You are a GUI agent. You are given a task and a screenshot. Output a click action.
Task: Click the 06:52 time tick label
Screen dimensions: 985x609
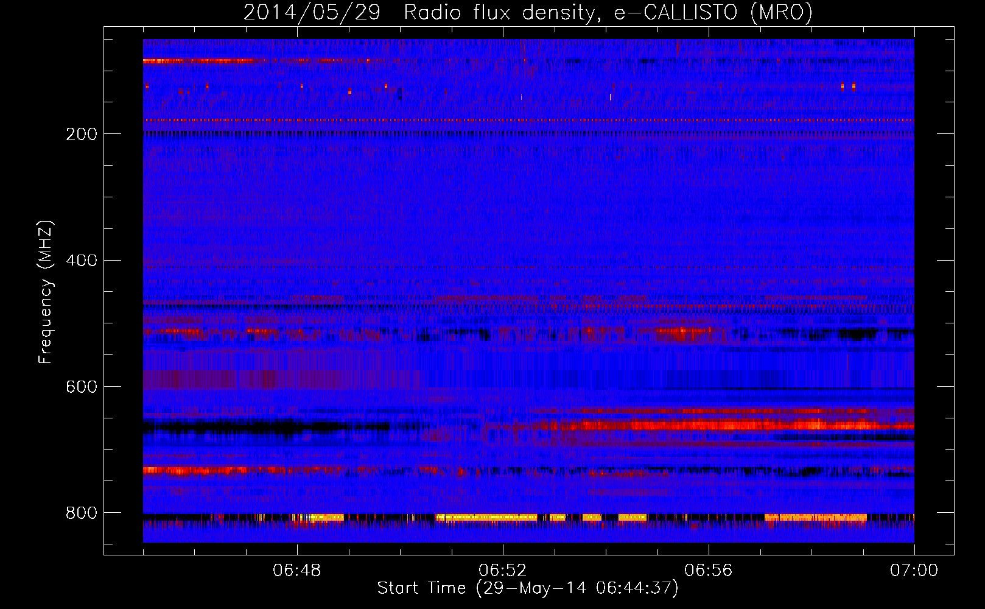503,571
